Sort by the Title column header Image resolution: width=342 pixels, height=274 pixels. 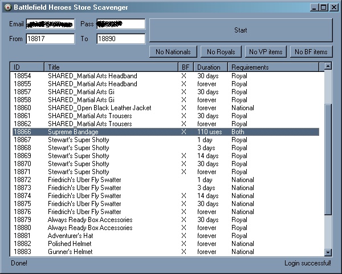pos(111,67)
